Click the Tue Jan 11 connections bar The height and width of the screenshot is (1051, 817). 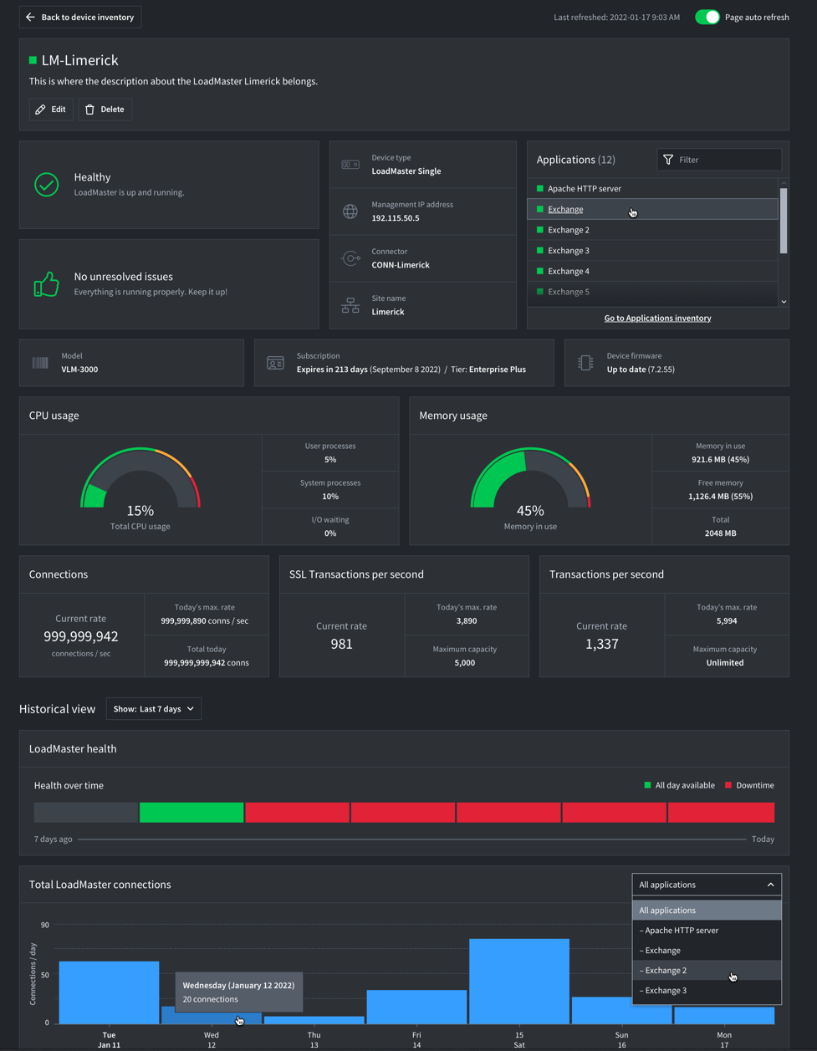tap(109, 992)
